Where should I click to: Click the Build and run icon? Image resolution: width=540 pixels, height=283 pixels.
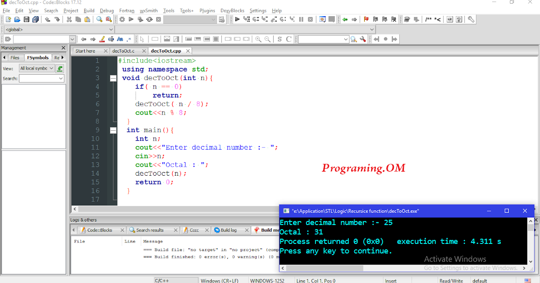140,19
